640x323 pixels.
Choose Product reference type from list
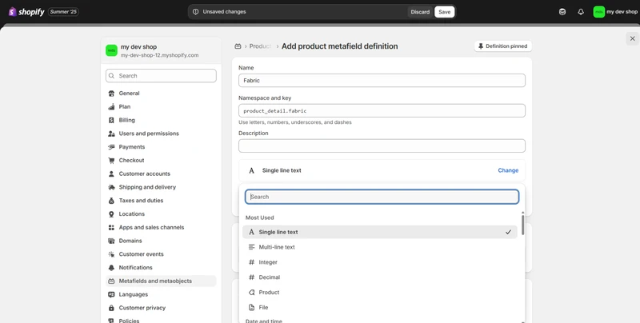click(379, 293)
